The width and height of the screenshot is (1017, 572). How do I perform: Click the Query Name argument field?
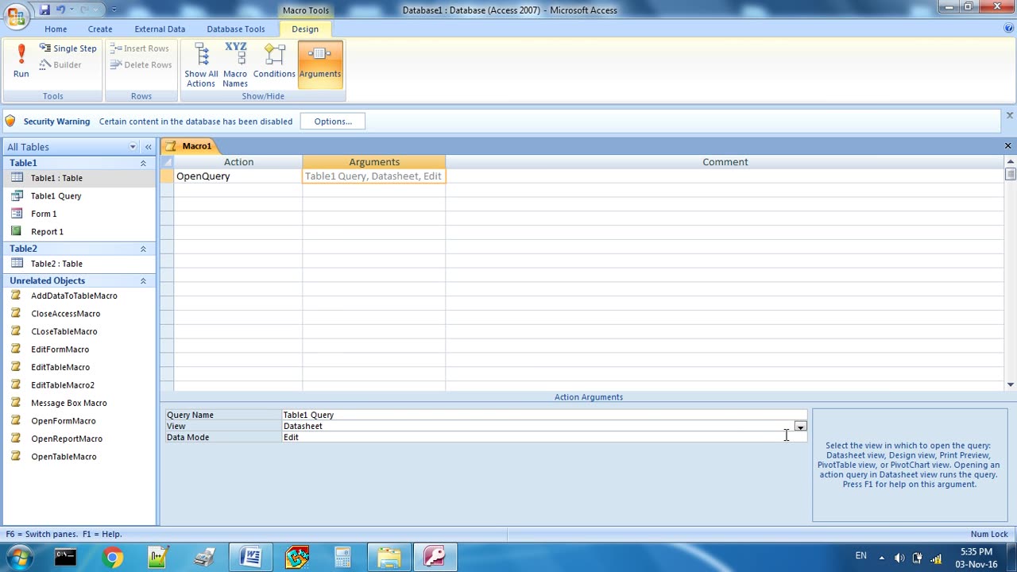click(x=544, y=415)
